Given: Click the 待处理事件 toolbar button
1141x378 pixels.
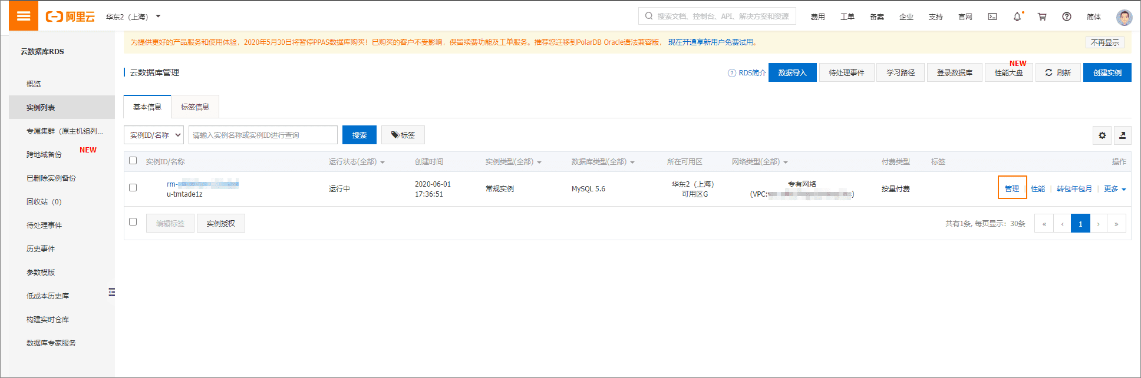Looking at the screenshot, I should pyautogui.click(x=846, y=72).
